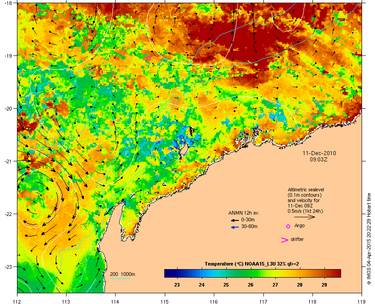Click longitude axis label 115
375x304 pixels.
tap(165, 301)
